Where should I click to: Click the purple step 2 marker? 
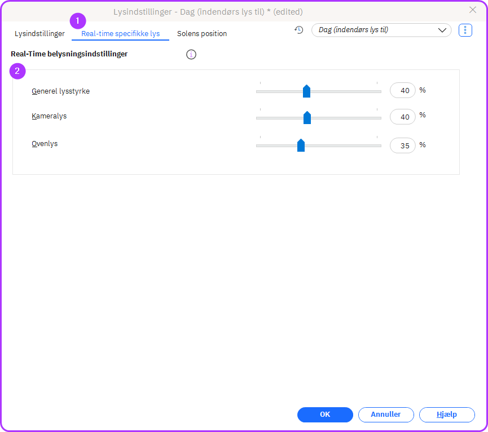pyautogui.click(x=17, y=71)
